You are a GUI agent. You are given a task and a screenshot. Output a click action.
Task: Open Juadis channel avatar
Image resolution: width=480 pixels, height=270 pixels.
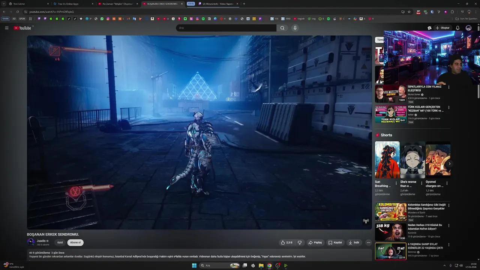point(31,242)
